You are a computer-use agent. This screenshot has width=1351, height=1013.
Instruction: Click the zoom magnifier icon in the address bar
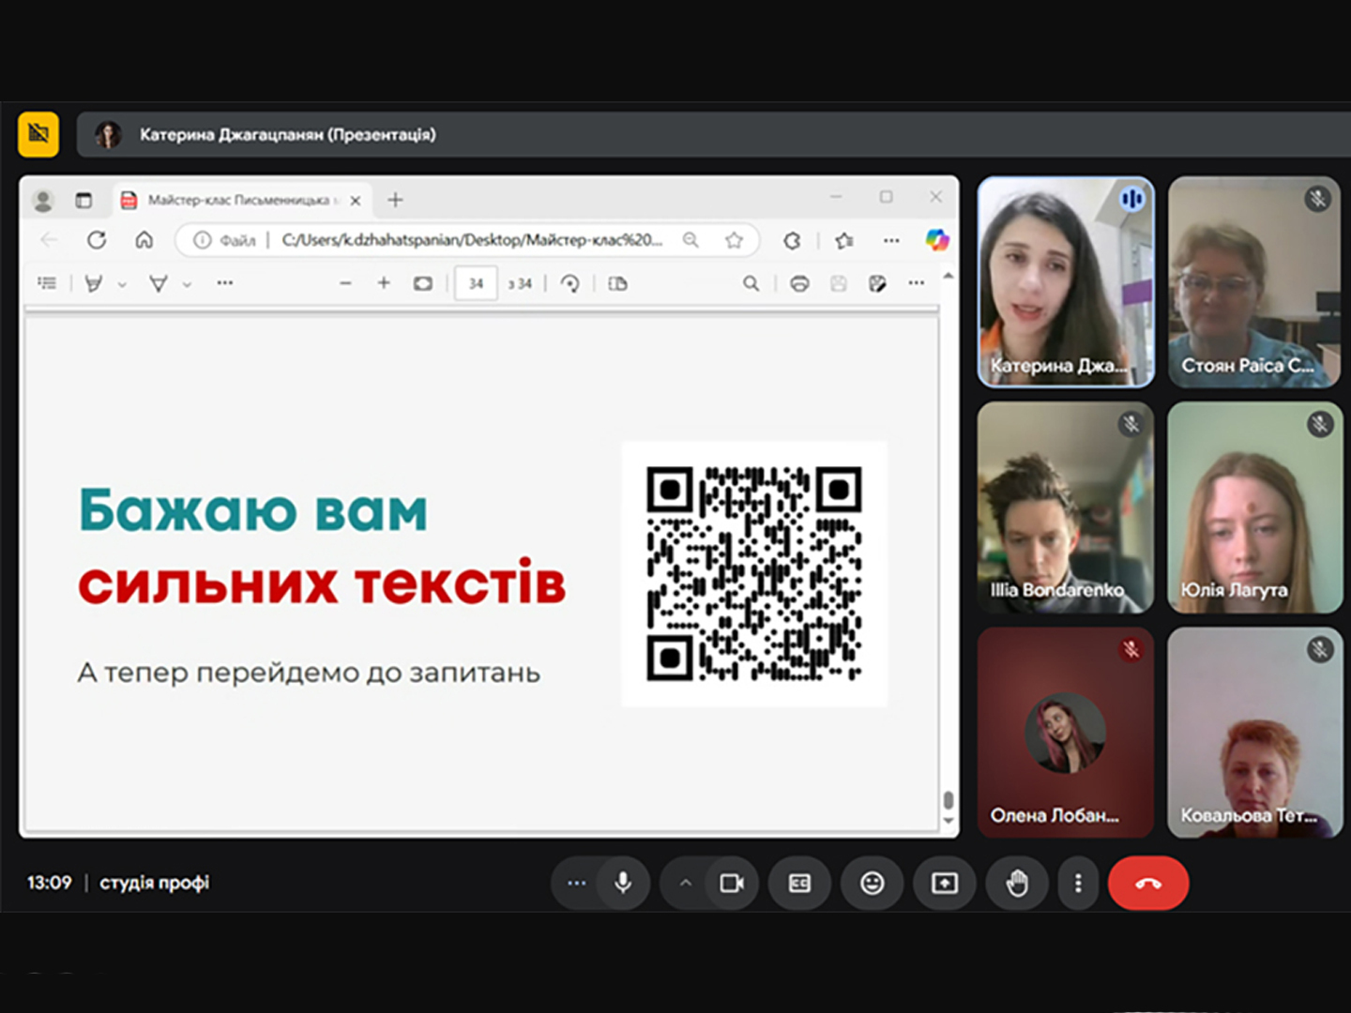click(691, 240)
